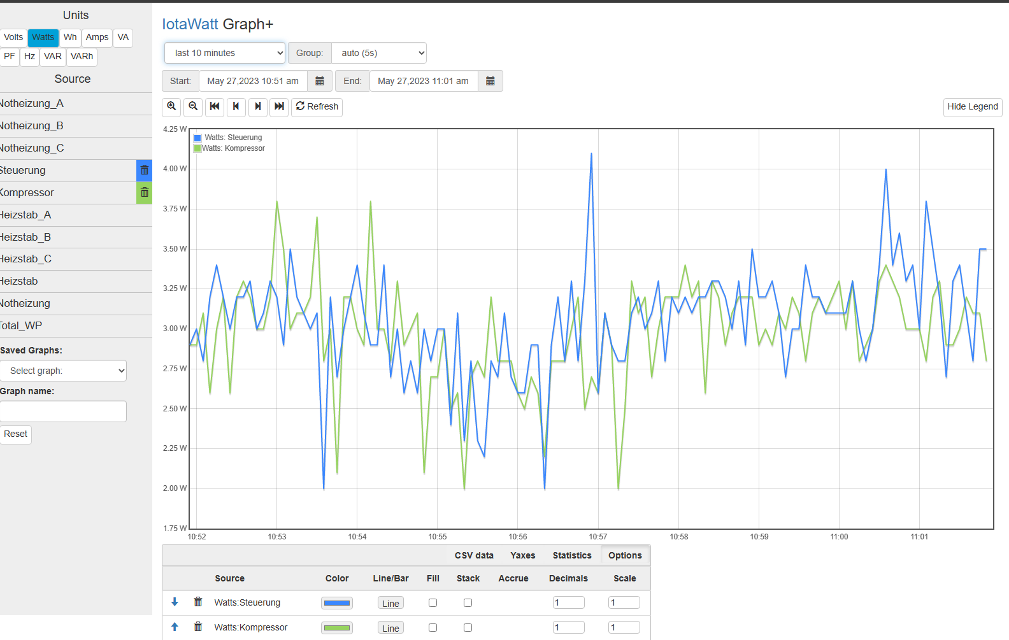Open the 'Select graph:' saved graphs dropdown
The height and width of the screenshot is (640, 1009).
(63, 371)
